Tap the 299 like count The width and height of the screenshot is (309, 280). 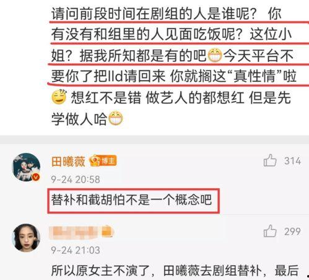point(292,232)
